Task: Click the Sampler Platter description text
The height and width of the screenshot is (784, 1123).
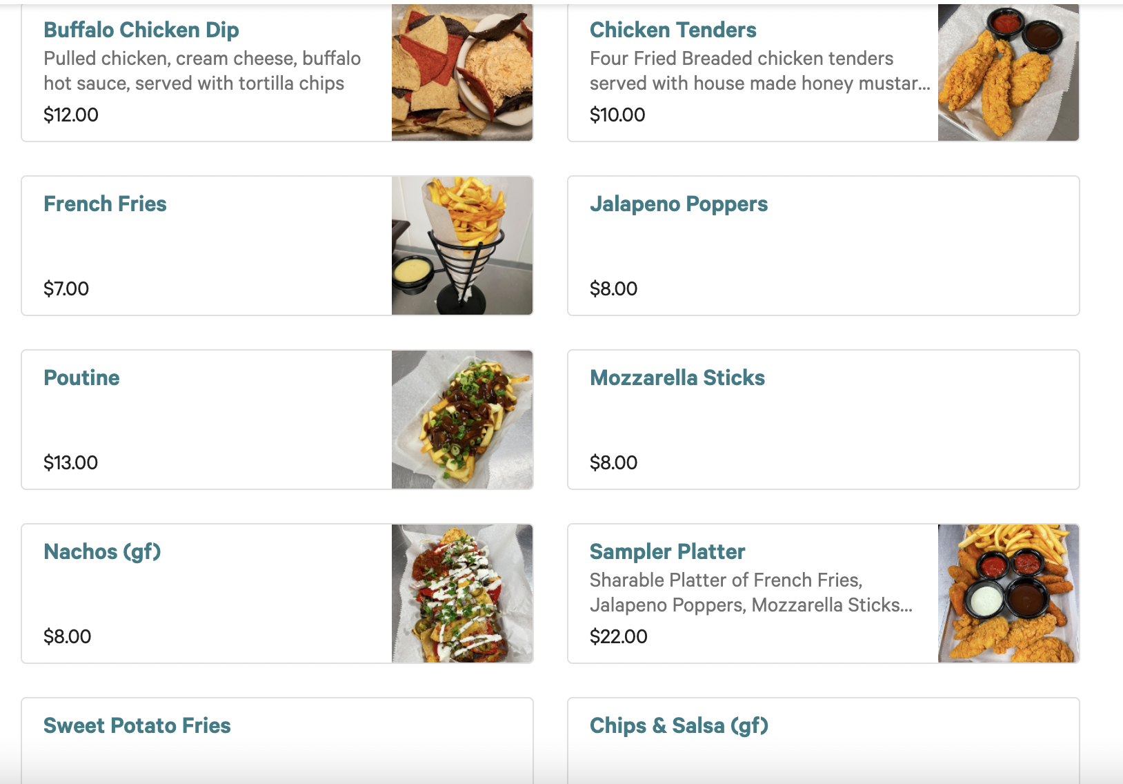Action: coord(751,593)
